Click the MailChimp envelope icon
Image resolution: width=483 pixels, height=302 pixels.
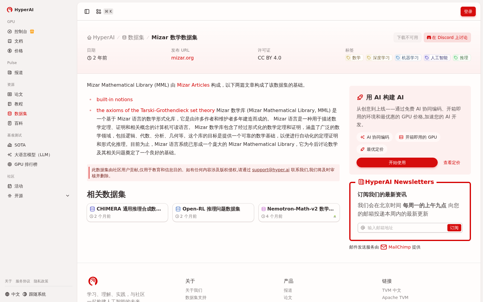tap(384, 247)
